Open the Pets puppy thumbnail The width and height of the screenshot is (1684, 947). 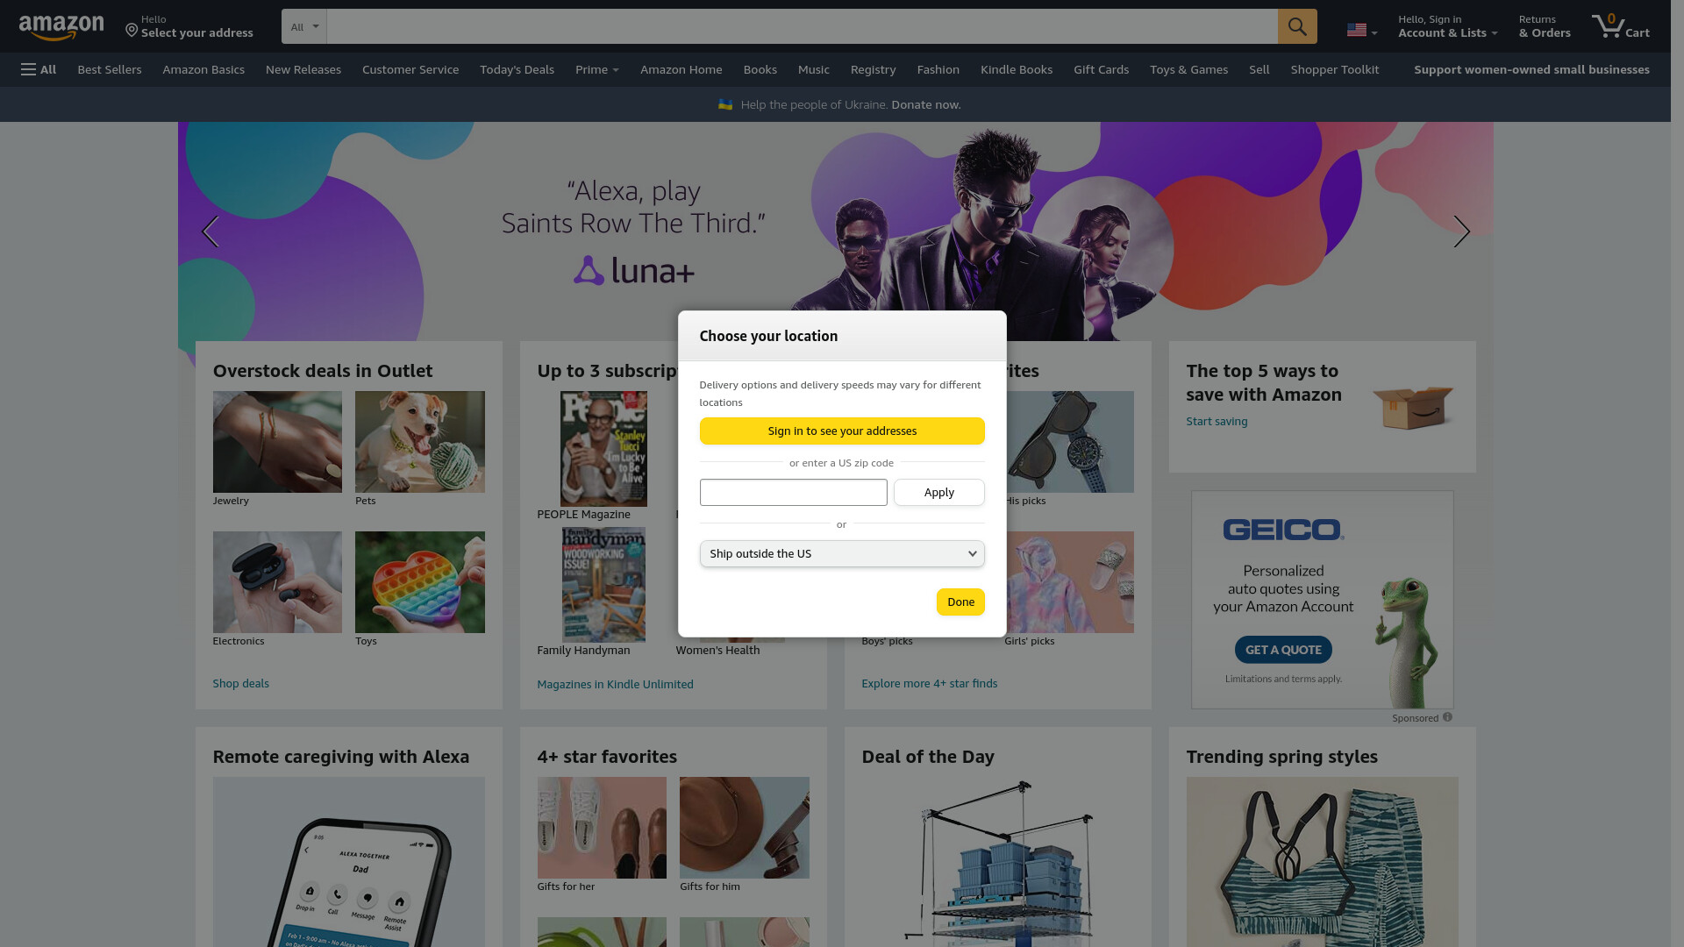pos(420,442)
